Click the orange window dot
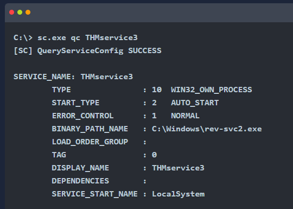This screenshot has width=293, height=209. [x=28, y=12]
